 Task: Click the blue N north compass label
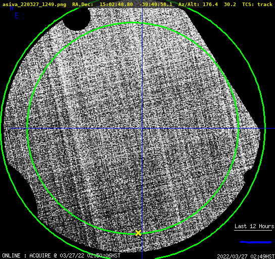click(12, 8)
